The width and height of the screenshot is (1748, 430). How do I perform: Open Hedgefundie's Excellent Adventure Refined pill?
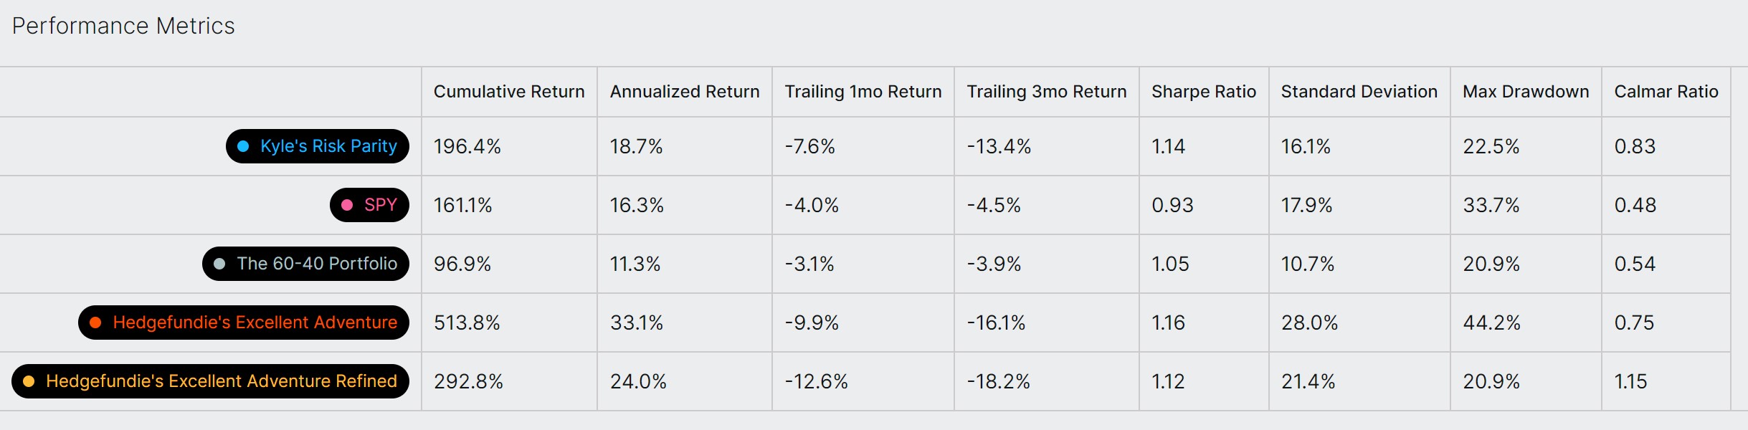(x=210, y=381)
